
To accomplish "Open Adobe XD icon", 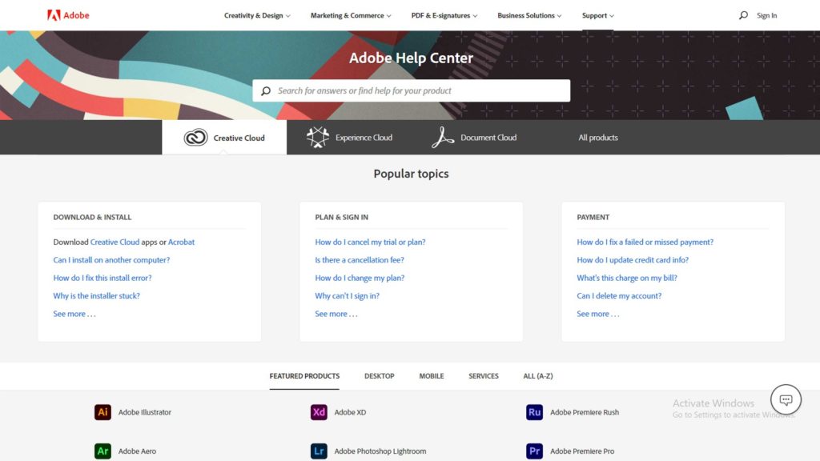I will point(319,412).
